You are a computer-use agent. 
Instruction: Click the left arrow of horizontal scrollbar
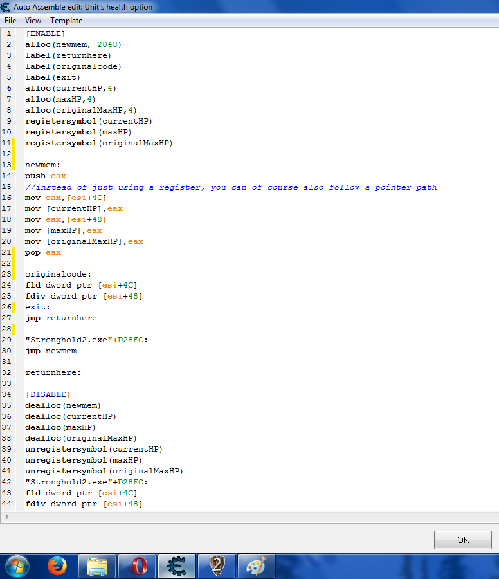(x=6, y=517)
